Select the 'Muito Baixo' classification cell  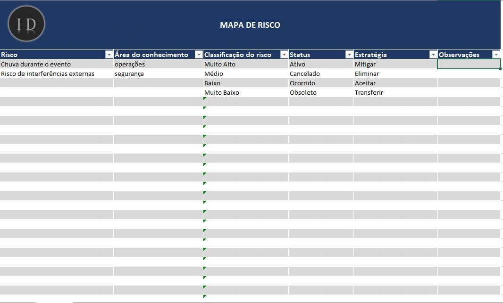222,92
